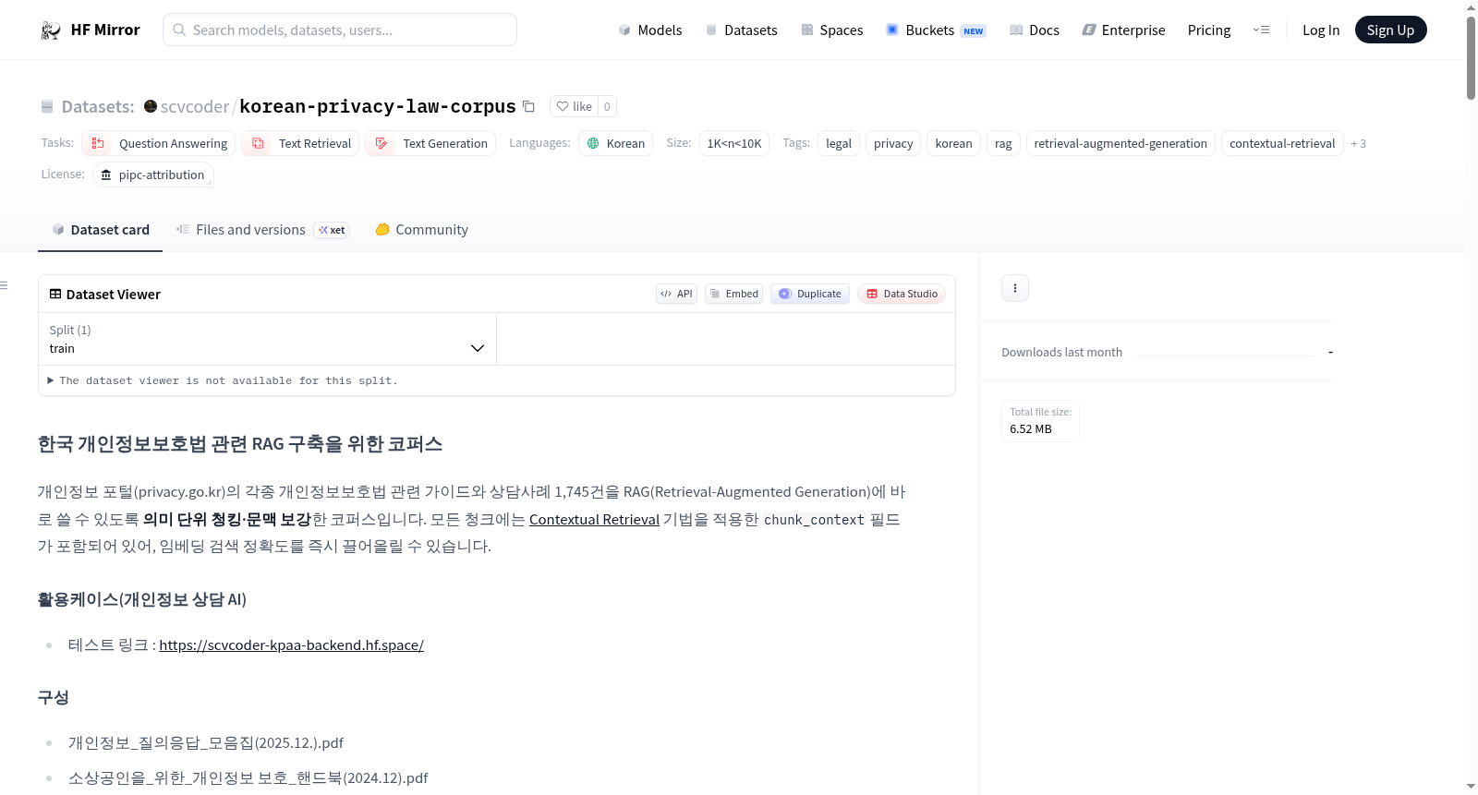Open the Contextual Retrieval link
Viewport: 1478px width, 795px height.
tap(594, 520)
